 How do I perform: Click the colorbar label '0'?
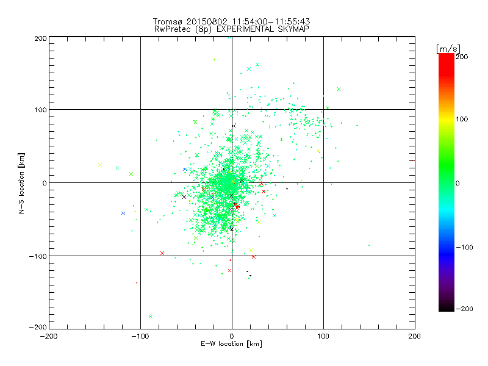click(x=457, y=183)
